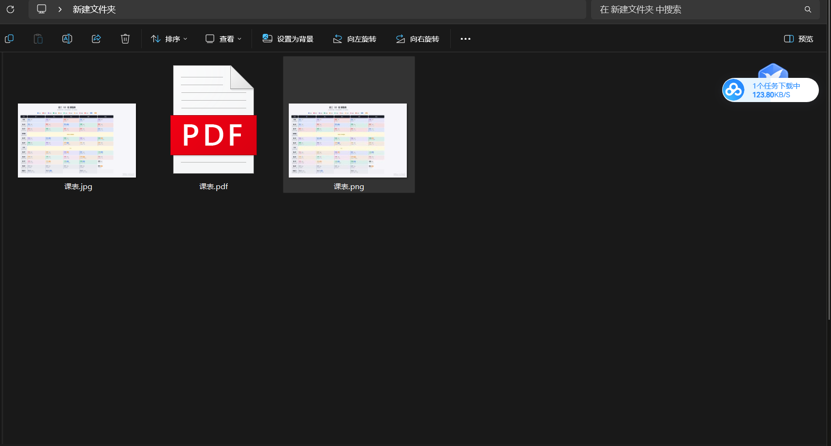Viewport: 831px width, 446px height.
Task: Open the Baidu cloud download widget
Action: 770,90
